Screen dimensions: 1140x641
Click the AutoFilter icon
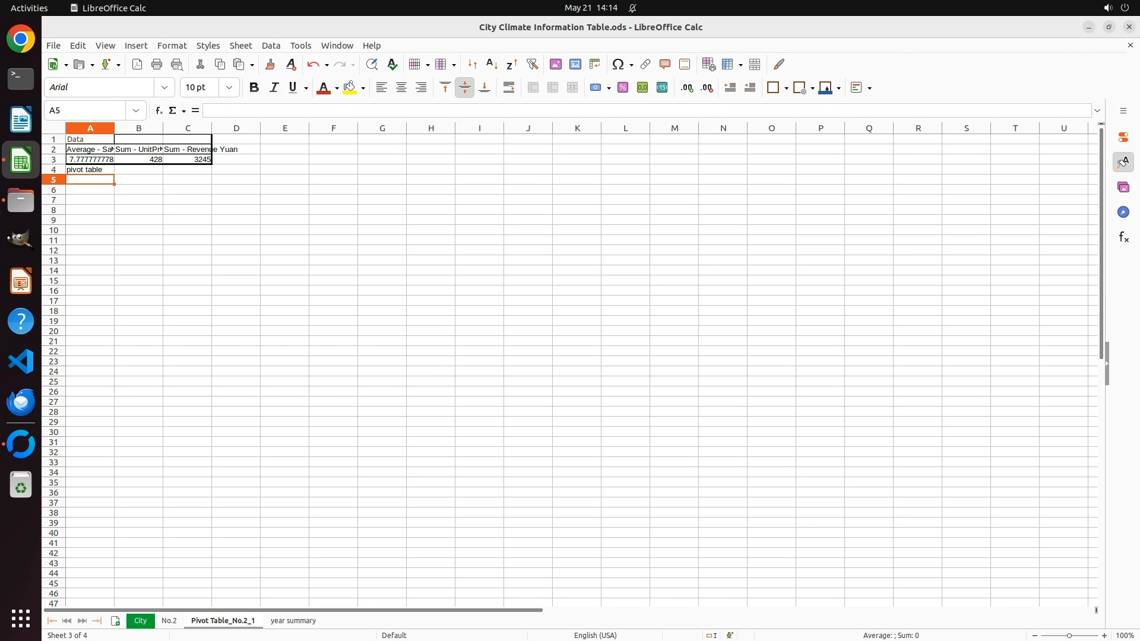pyautogui.click(x=532, y=64)
